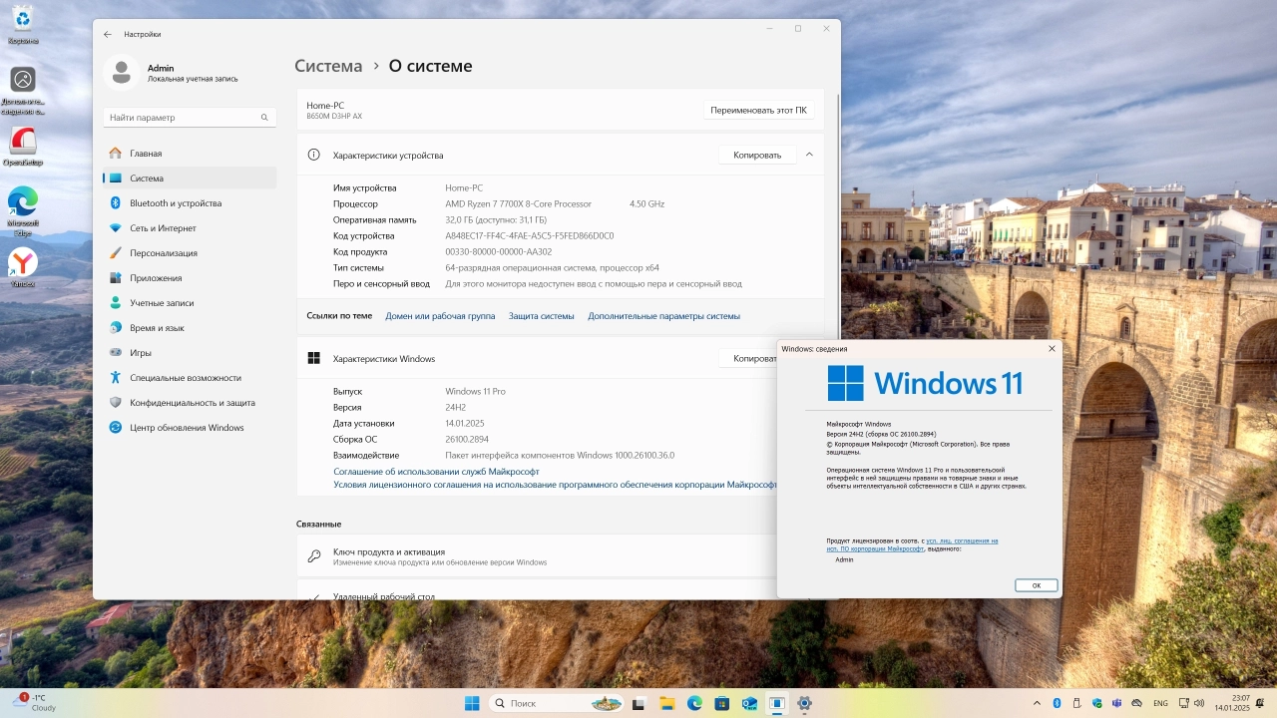Open the software license terms link
This screenshot has height=718, width=1277.
pos(555,485)
